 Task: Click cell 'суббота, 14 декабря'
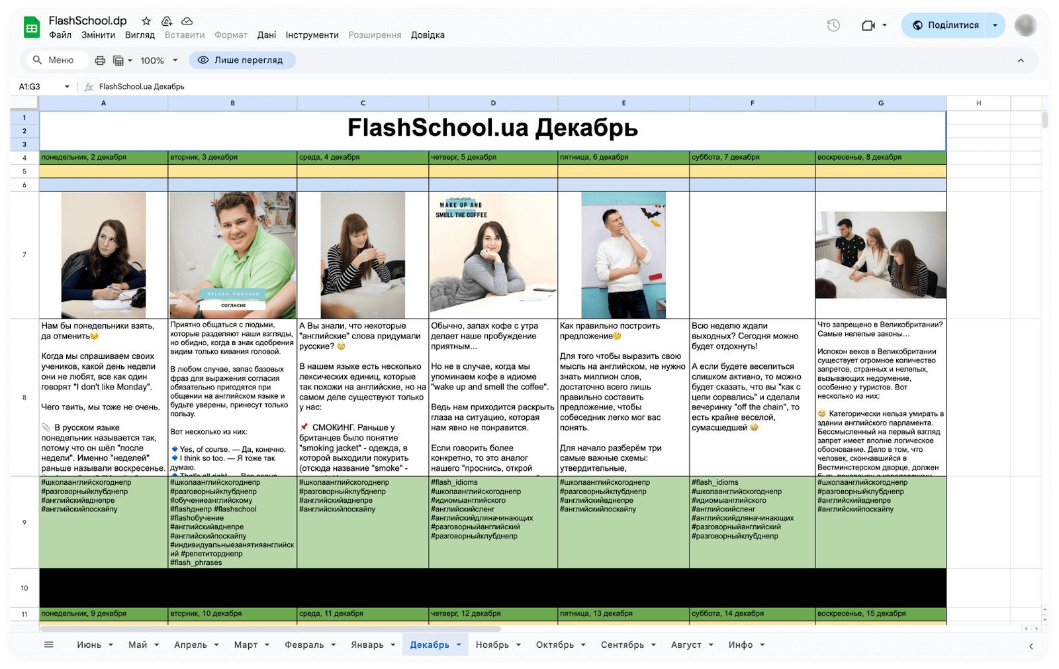[x=752, y=614]
